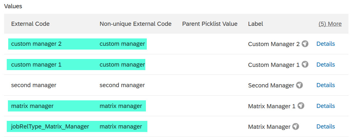
Task: Select external code 'custom manager 2' cell
Action: [36, 44]
